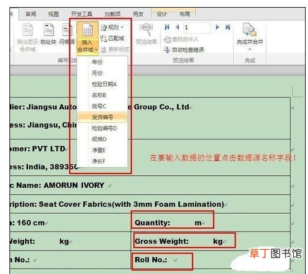308x274 pixels.
Task: Click the 'PVT LTD' customer text
Action: (x=49, y=149)
